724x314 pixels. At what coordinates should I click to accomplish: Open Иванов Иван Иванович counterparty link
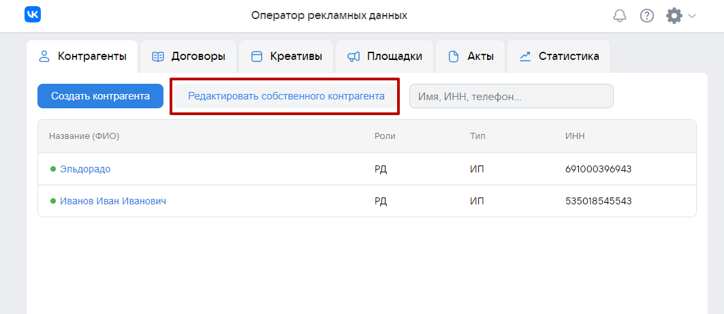(x=113, y=201)
